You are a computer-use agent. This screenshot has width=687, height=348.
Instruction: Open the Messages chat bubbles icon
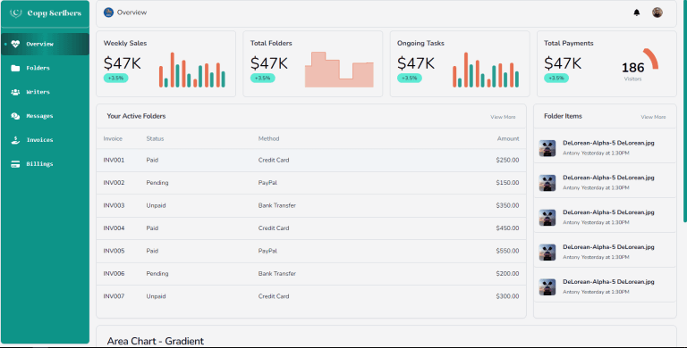tap(15, 116)
